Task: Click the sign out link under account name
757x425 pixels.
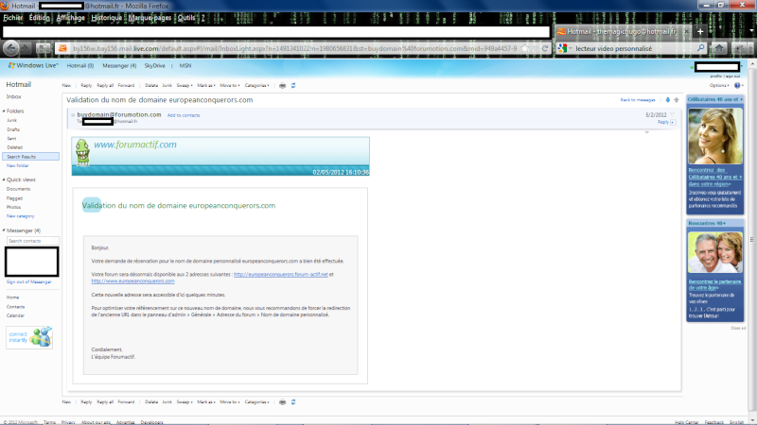Action: (732, 76)
